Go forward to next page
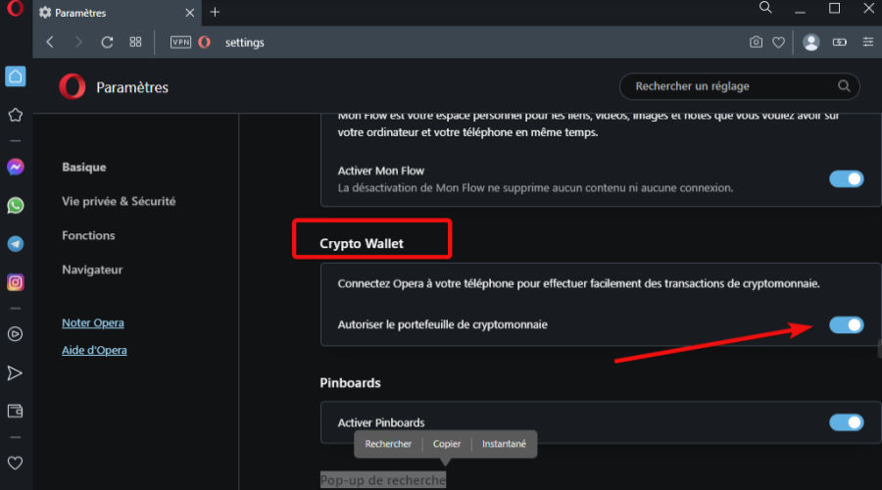 point(78,42)
